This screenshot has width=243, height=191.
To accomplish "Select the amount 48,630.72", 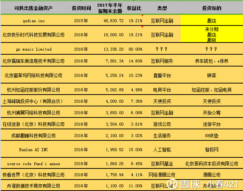I will click(x=113, y=21).
